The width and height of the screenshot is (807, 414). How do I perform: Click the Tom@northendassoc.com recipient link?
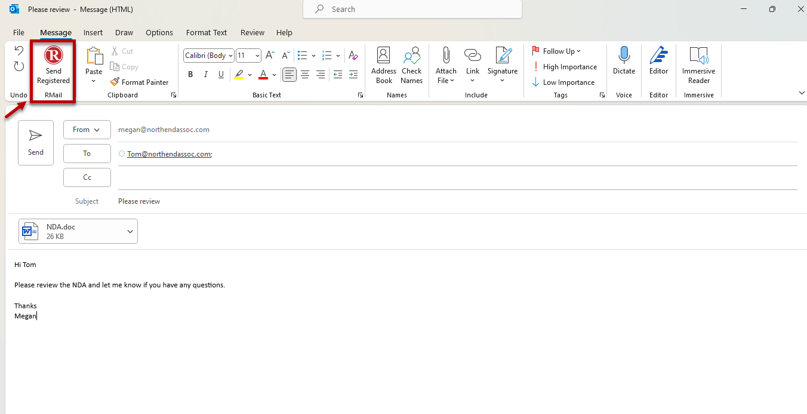169,154
